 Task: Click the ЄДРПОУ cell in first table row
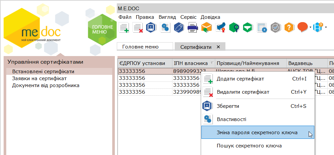(145, 71)
